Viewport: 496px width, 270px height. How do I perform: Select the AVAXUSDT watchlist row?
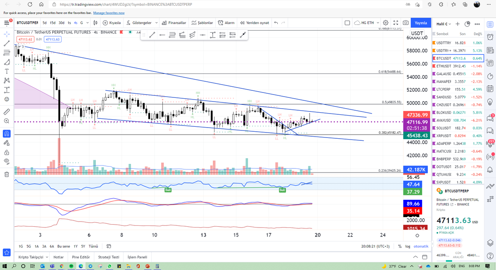457,120
